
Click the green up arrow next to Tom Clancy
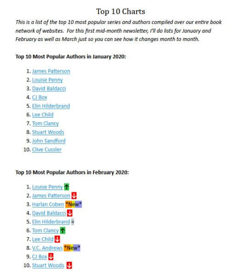63,230
